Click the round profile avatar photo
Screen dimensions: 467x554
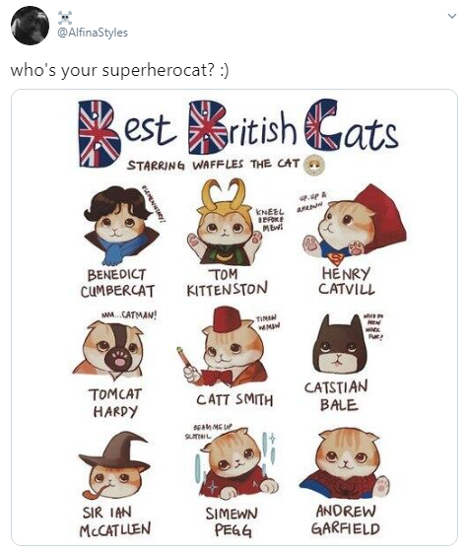tap(30, 26)
